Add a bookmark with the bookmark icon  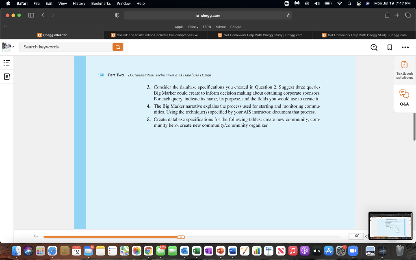click(x=389, y=47)
